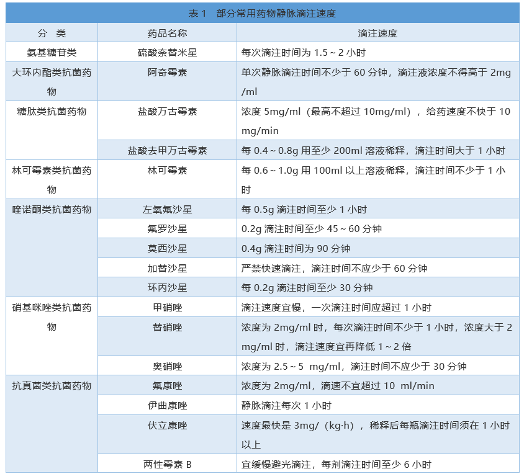524x474 pixels.
Task: Click the 加替沙星 drug name
Action: pos(167,268)
